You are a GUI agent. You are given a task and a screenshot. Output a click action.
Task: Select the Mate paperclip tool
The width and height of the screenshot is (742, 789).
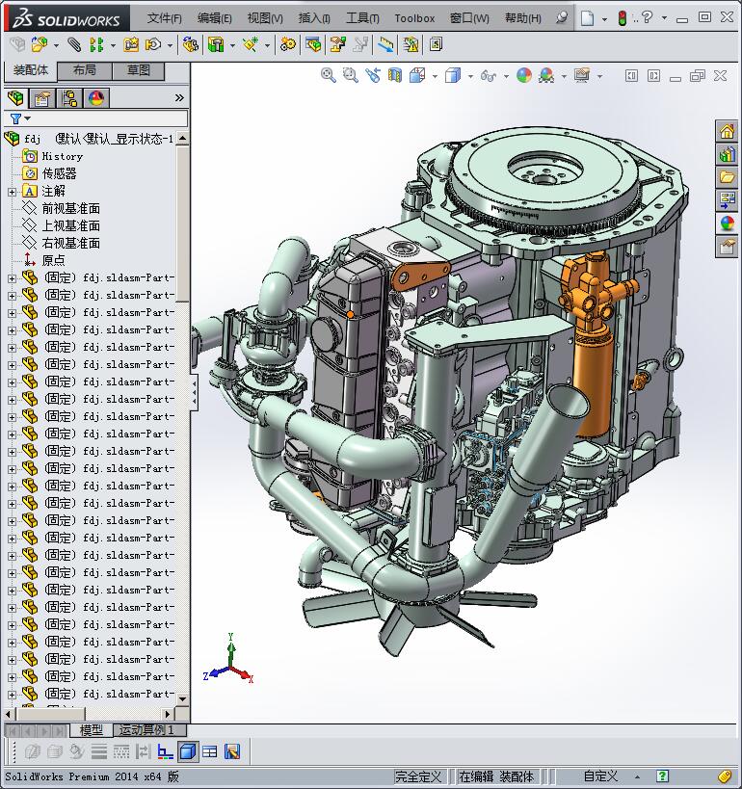click(74, 44)
